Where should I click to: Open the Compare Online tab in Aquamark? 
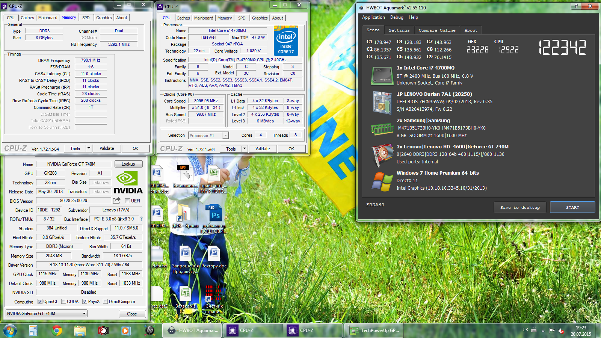pos(437,30)
